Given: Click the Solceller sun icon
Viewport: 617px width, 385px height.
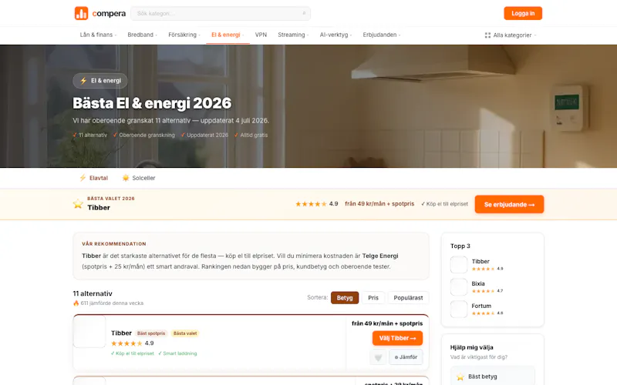Looking at the screenshot, I should point(126,178).
